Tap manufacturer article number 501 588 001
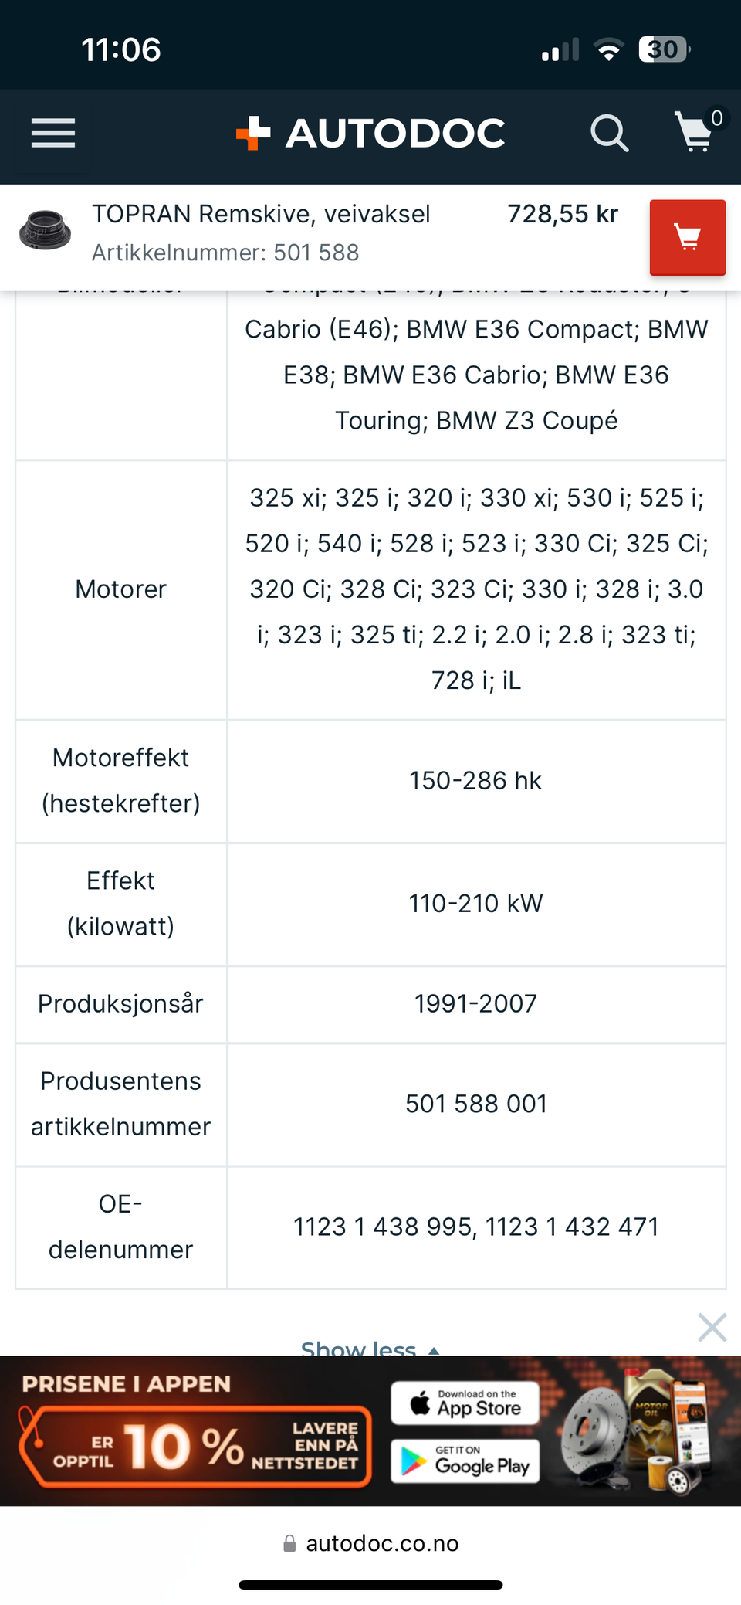 click(x=476, y=1104)
